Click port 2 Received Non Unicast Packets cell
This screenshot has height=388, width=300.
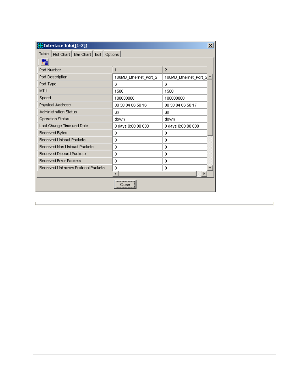click(x=185, y=147)
